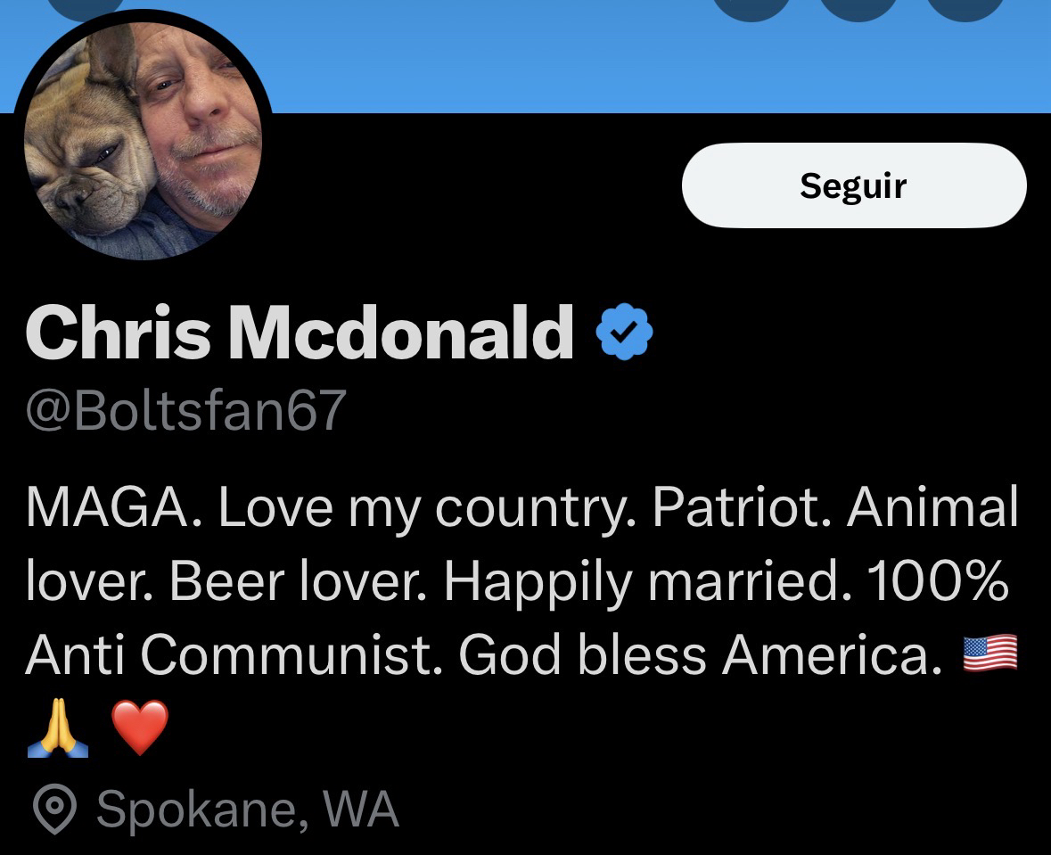The height and width of the screenshot is (855, 1051).
Task: Tap the leftmost of three banner circles
Action: point(752,7)
